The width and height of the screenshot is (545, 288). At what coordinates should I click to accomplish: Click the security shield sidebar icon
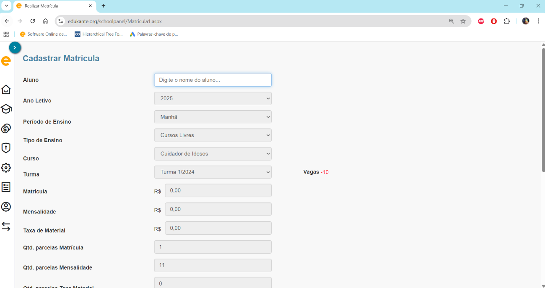[6, 148]
